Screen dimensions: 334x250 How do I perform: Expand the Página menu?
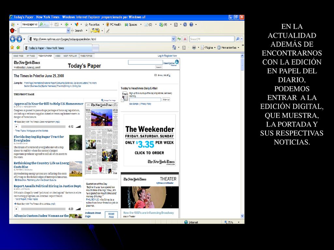click(x=208, y=48)
